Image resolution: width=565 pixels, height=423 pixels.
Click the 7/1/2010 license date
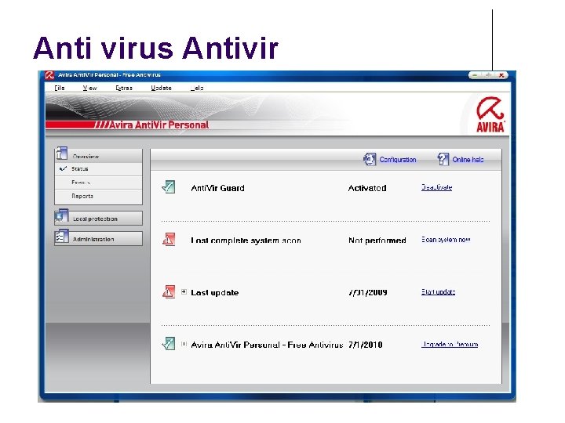pyautogui.click(x=366, y=345)
